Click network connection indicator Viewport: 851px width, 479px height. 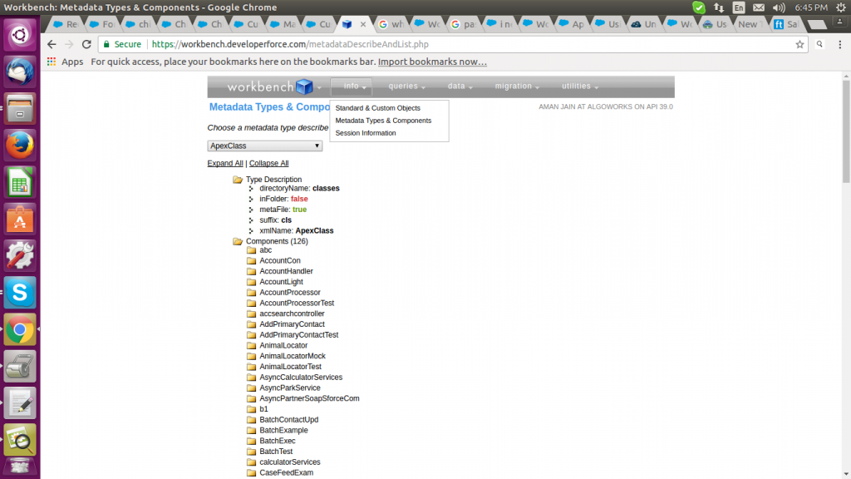coord(719,7)
